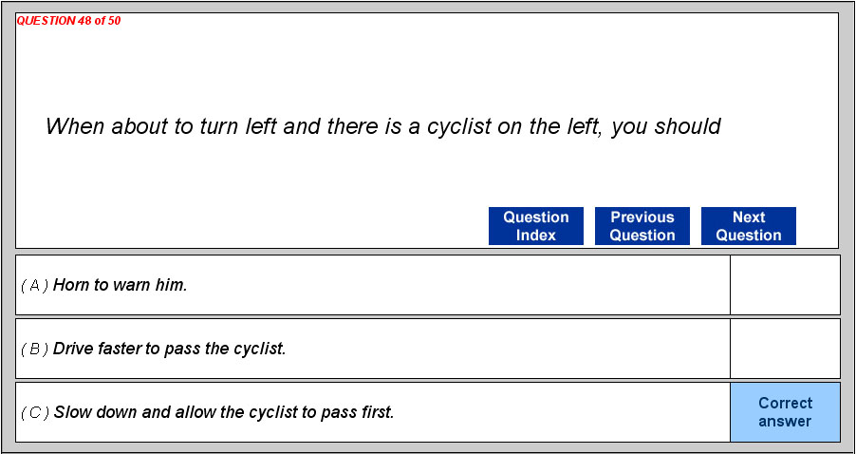Click the empty result cell beside answer B
This screenshot has width=856, height=454.
click(785, 349)
